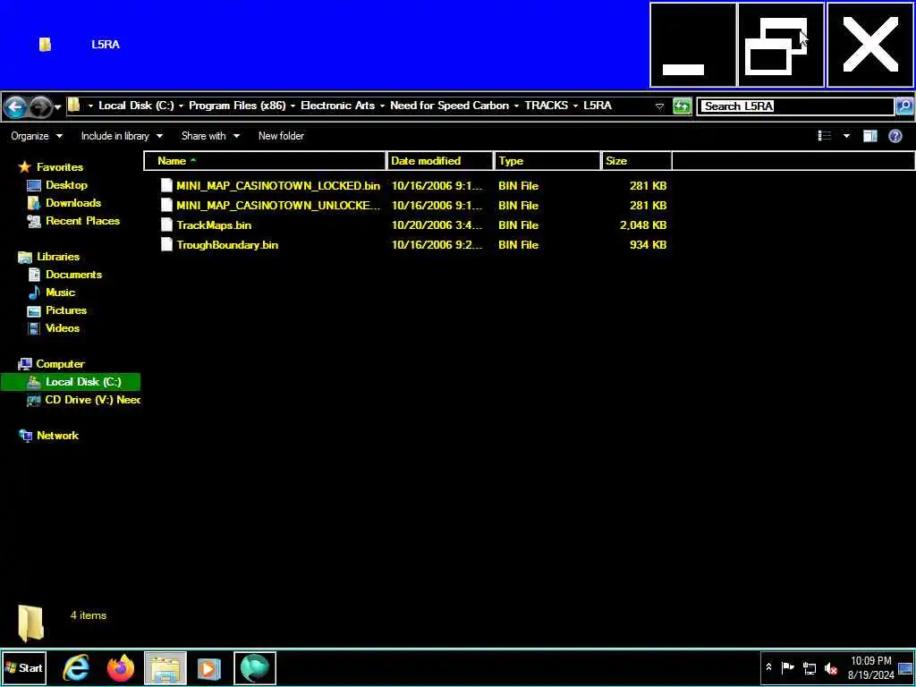Click the green globe taskbar app icon
This screenshot has width=916, height=687.
(255, 667)
